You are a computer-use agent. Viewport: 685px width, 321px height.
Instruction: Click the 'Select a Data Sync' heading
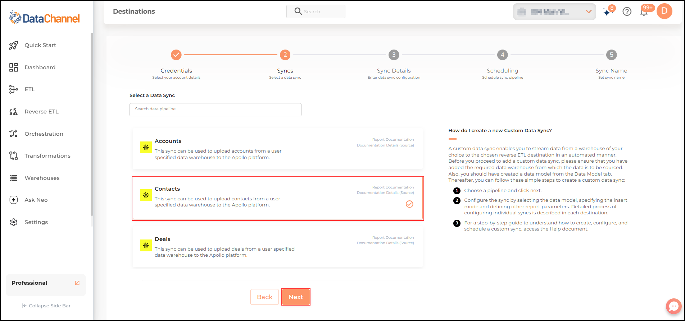152,96
